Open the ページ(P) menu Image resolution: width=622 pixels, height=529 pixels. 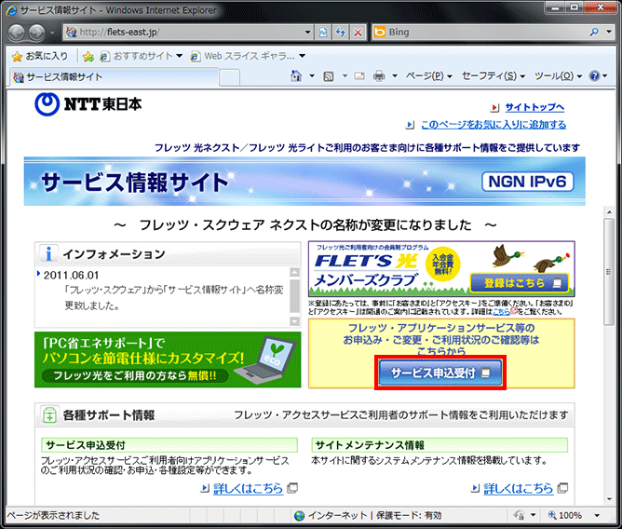coord(428,75)
